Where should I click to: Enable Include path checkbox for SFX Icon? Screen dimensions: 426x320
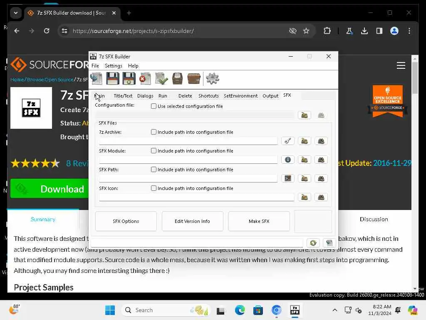coord(154,188)
